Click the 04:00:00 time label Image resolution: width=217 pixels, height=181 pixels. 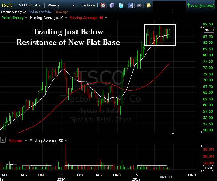[167, 177]
